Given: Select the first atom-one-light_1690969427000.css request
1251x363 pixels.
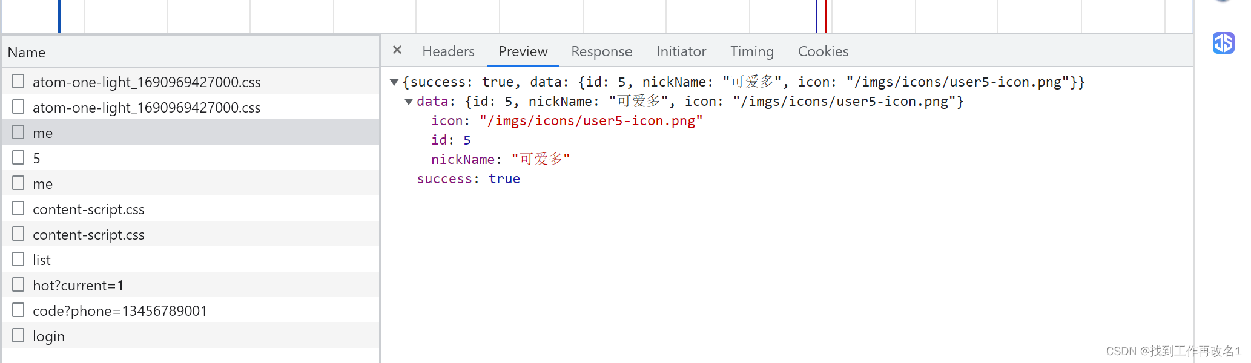Looking at the screenshot, I should (191, 81).
